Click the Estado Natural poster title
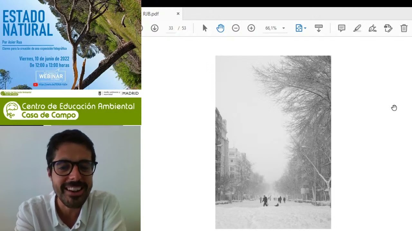412x231 pixels. coord(27,23)
